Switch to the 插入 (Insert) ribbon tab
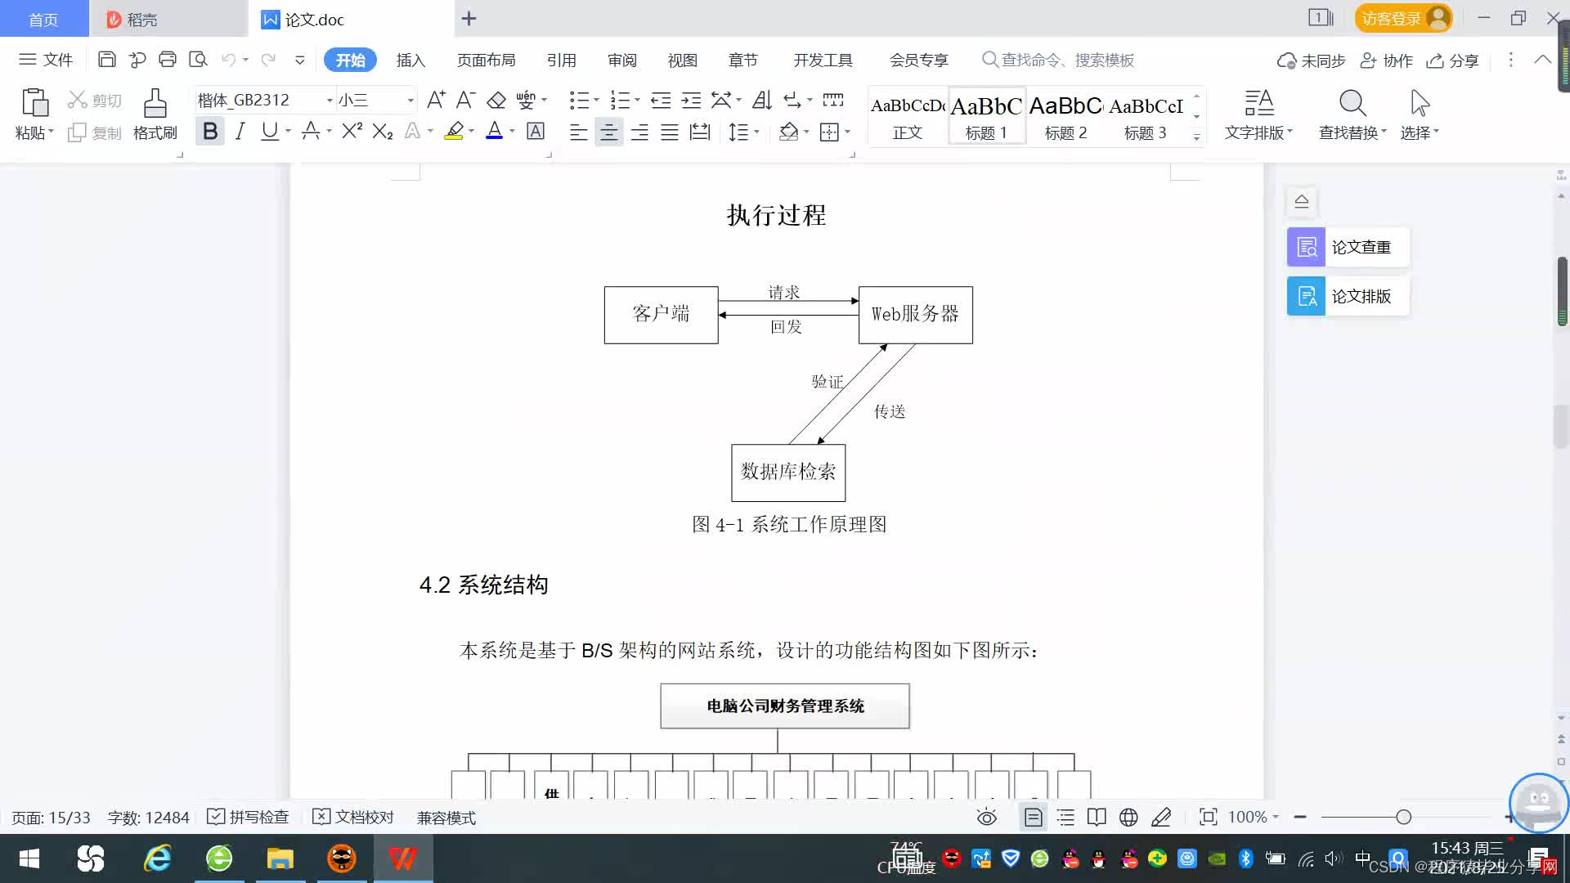The width and height of the screenshot is (1570, 883). (x=410, y=60)
